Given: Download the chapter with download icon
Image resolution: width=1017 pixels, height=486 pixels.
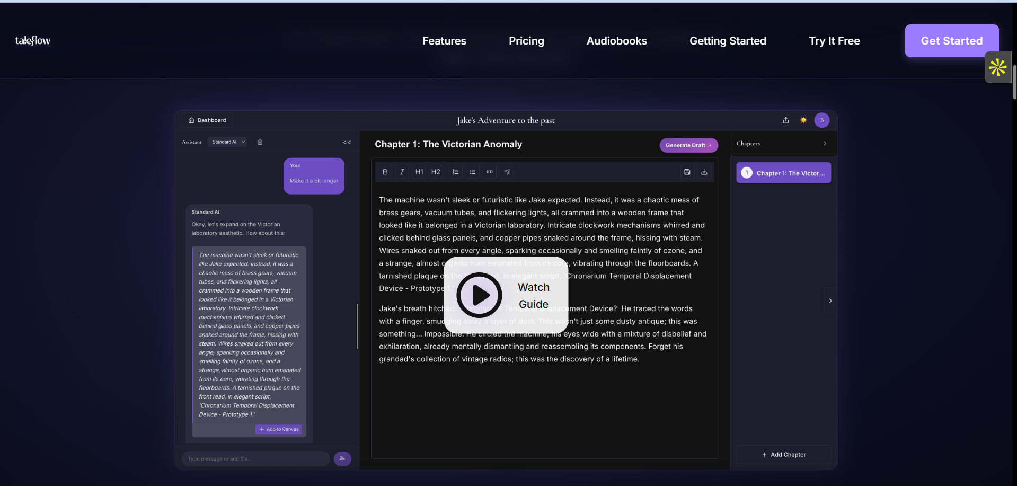Looking at the screenshot, I should click(x=704, y=172).
